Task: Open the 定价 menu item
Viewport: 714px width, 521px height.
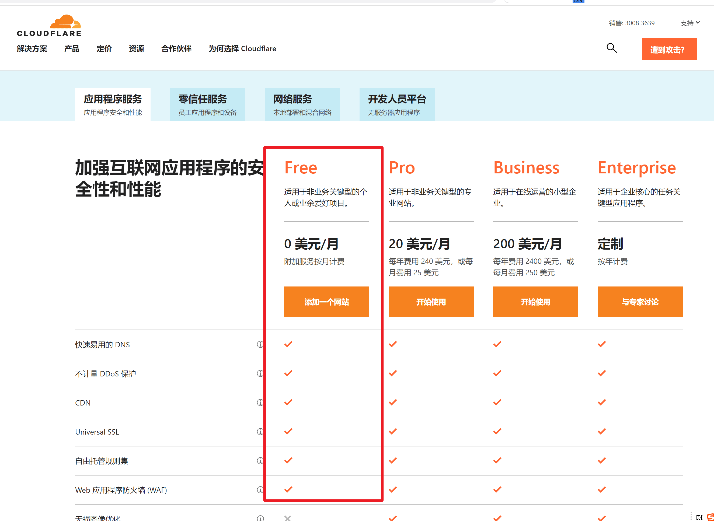Action: click(104, 48)
